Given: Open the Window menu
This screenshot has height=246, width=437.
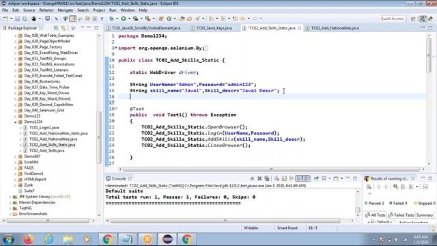Looking at the screenshot, I should [x=128, y=10].
